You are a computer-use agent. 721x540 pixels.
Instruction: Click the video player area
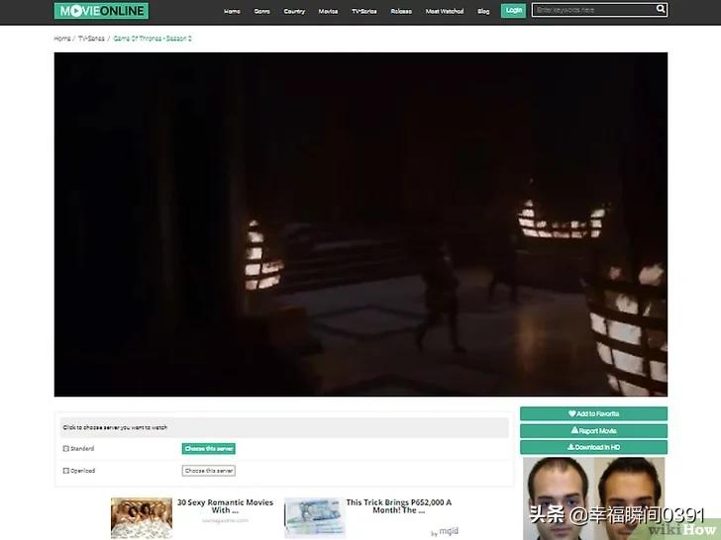click(360, 225)
